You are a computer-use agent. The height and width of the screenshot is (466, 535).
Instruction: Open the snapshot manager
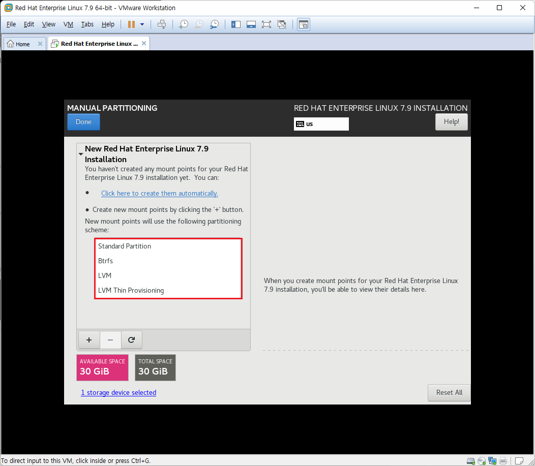tap(214, 24)
